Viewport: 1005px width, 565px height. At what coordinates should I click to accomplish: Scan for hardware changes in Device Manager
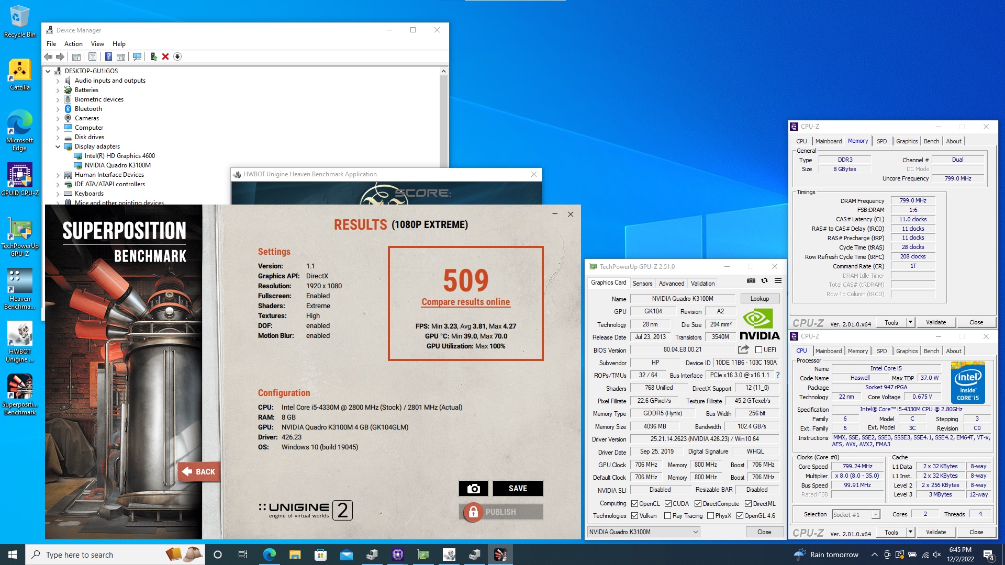pos(137,56)
